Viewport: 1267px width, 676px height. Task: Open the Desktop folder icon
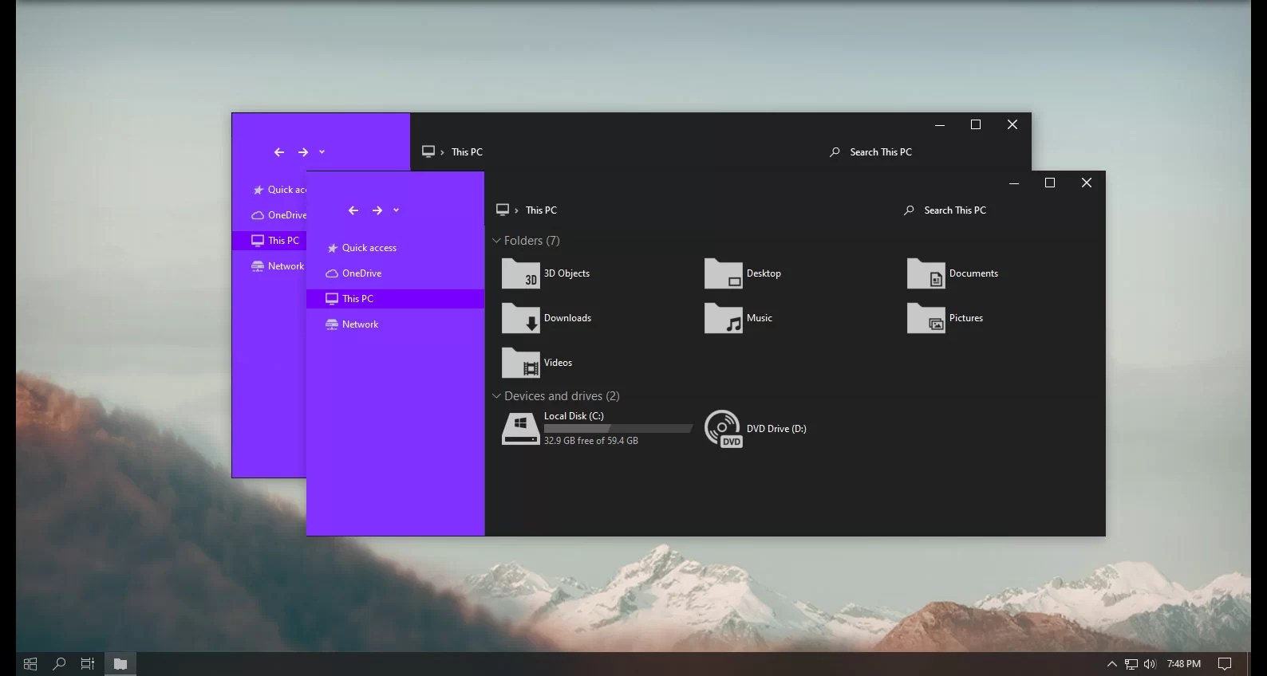(x=724, y=273)
